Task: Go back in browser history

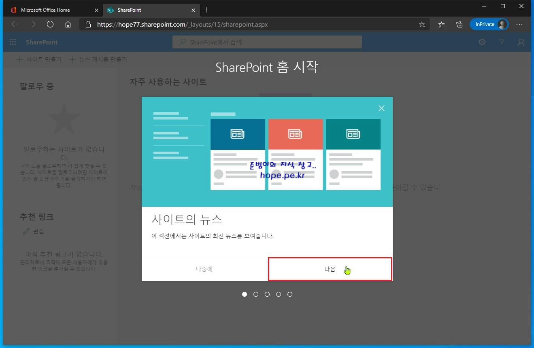Action: tap(15, 24)
